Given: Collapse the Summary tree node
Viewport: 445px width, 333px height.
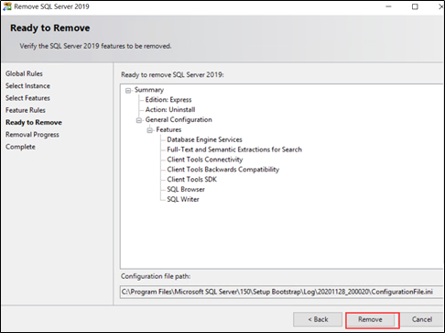Looking at the screenshot, I should (128, 90).
